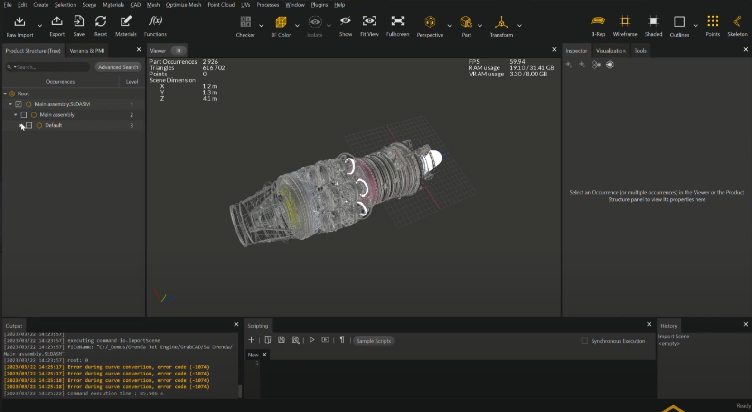
Task: Open the Plugins menu
Action: pos(319,5)
